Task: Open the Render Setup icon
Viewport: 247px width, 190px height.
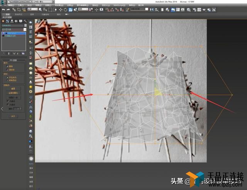Action: (195, 10)
